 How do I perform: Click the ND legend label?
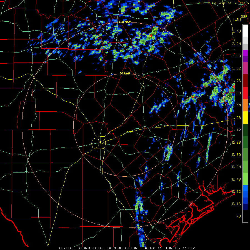coord(239,216)
